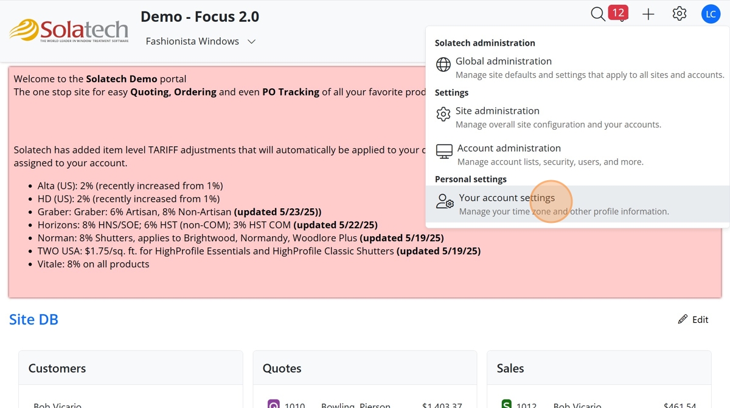
Task: Click the globe icon for Global administration
Action: point(443,64)
